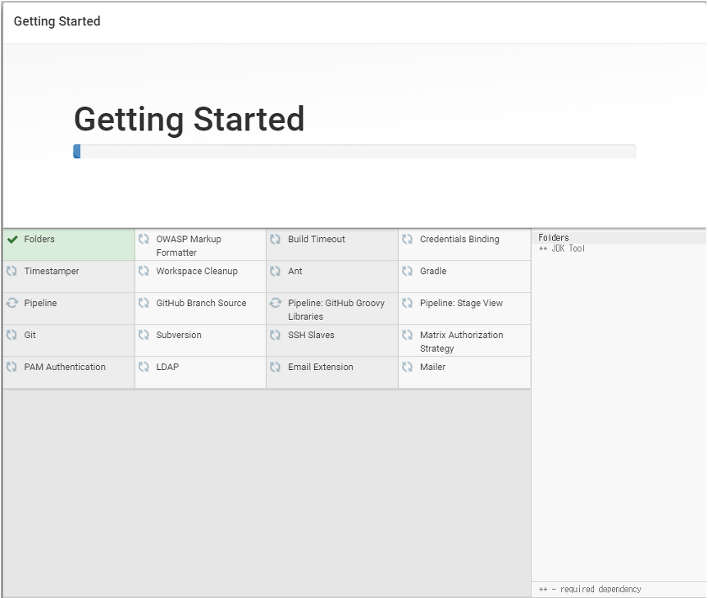Click the ** JDK Tool log entry

click(562, 249)
